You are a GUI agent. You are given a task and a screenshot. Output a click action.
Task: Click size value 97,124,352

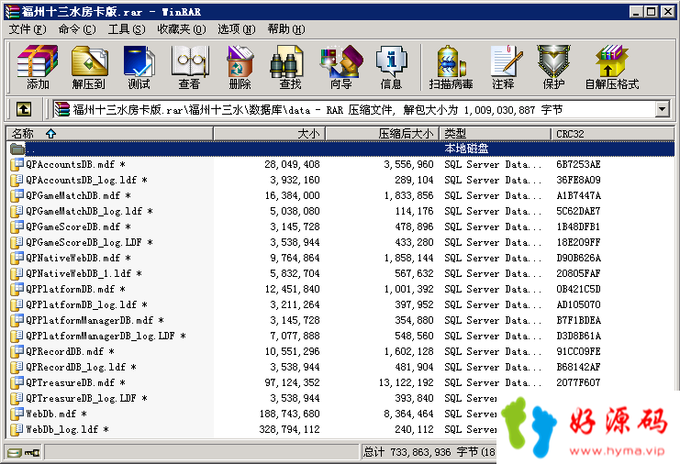pyautogui.click(x=293, y=382)
